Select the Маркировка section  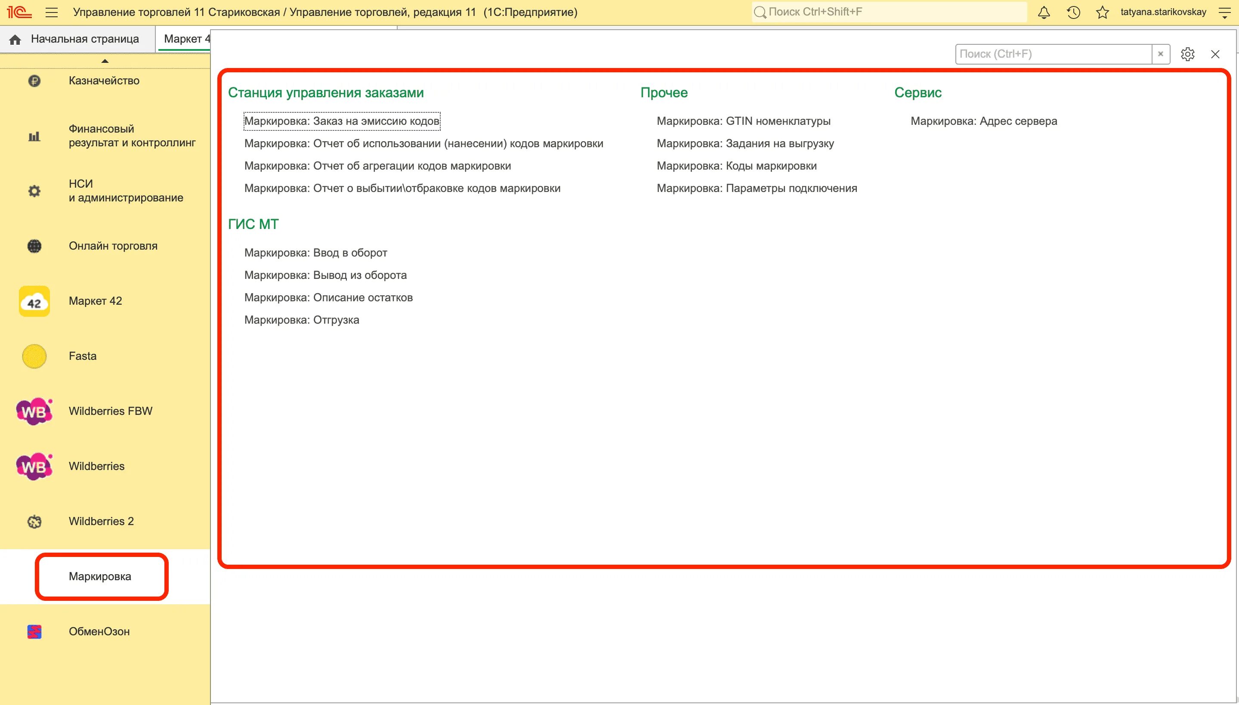100,577
